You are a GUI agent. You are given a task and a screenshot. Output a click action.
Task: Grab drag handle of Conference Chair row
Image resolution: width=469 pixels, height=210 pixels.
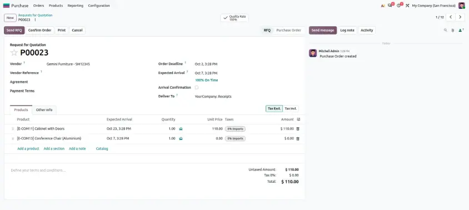(x=13, y=138)
